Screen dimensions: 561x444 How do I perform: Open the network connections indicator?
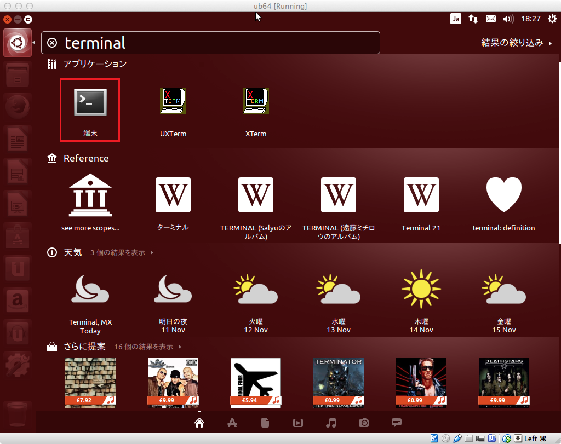coord(473,19)
